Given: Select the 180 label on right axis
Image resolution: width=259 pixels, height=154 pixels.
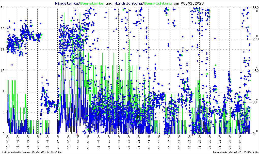Looking at the screenshot, I should tap(255, 71).
